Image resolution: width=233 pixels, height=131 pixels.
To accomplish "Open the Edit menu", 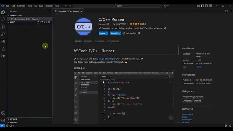I will tap(13, 6).
